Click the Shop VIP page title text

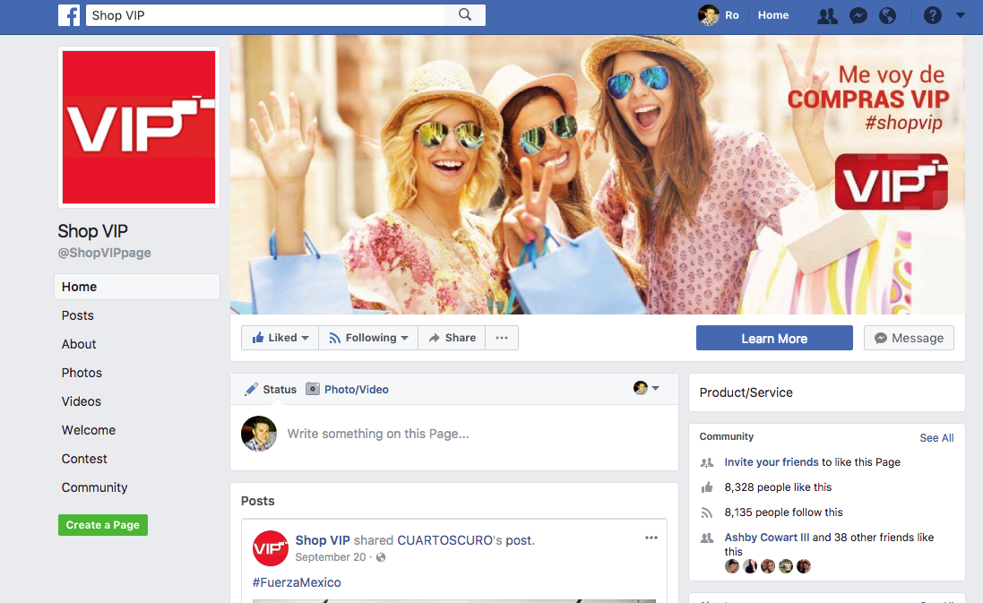pos(93,230)
